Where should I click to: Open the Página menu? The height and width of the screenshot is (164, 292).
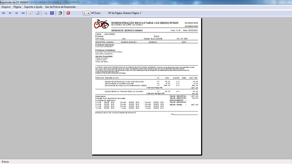coord(17,7)
